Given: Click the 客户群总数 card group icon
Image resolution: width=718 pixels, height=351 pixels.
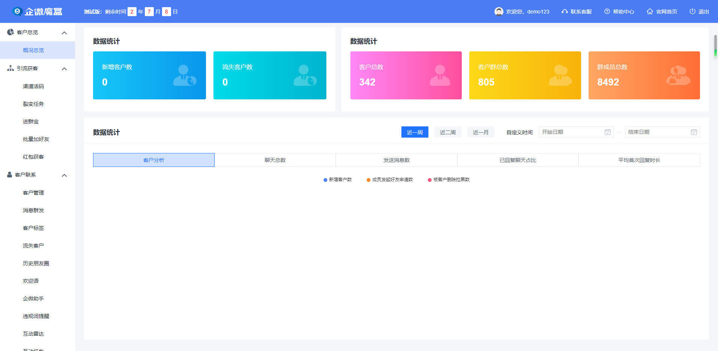Looking at the screenshot, I should click(560, 75).
